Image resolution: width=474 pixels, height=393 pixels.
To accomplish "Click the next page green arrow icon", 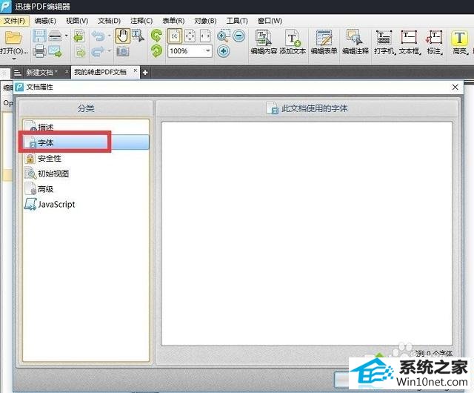I will click(x=80, y=51).
